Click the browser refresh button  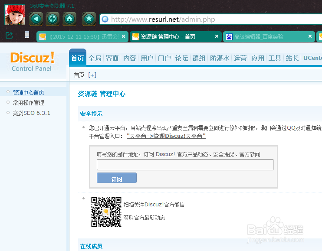pyautogui.click(x=53, y=19)
